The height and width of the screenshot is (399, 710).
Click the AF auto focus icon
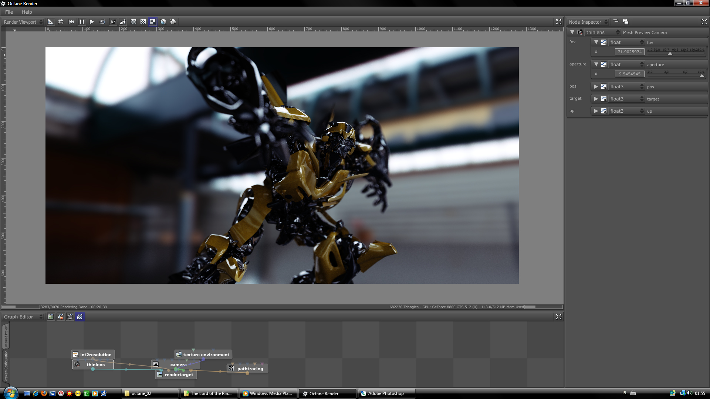113,22
